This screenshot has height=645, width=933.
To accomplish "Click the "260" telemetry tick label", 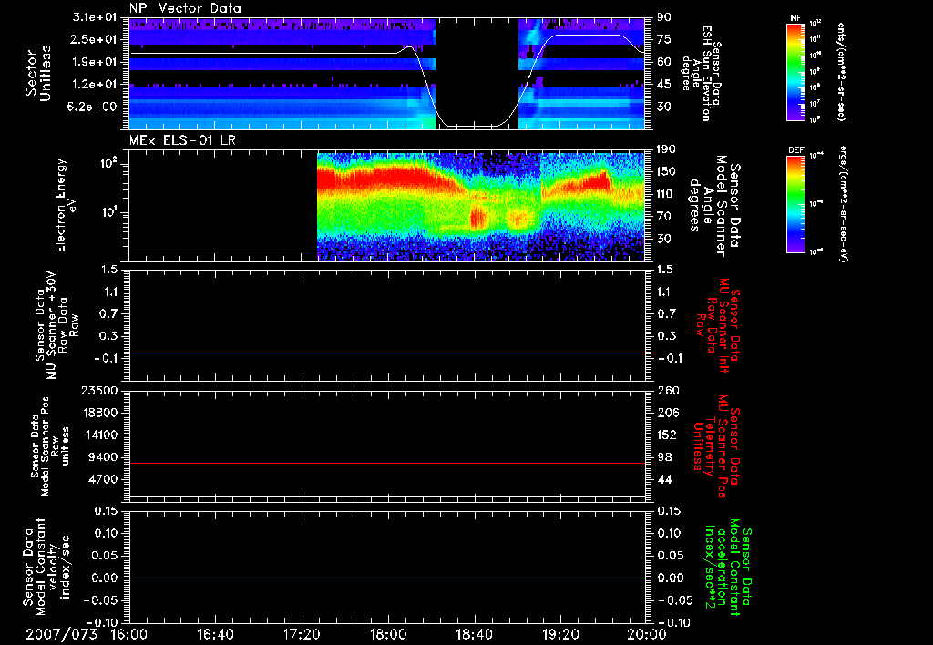I will (x=667, y=390).
